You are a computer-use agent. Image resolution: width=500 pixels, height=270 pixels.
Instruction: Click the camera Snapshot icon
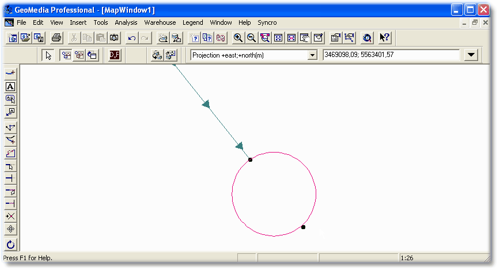(x=114, y=38)
